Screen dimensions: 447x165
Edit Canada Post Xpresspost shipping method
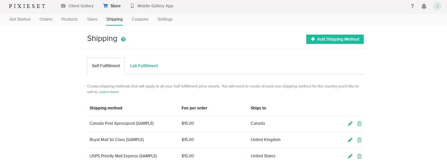(x=350, y=124)
